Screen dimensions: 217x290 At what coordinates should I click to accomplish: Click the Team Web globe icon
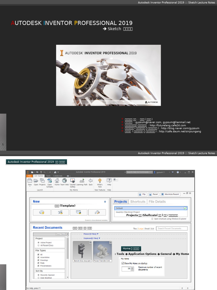pos(64,181)
